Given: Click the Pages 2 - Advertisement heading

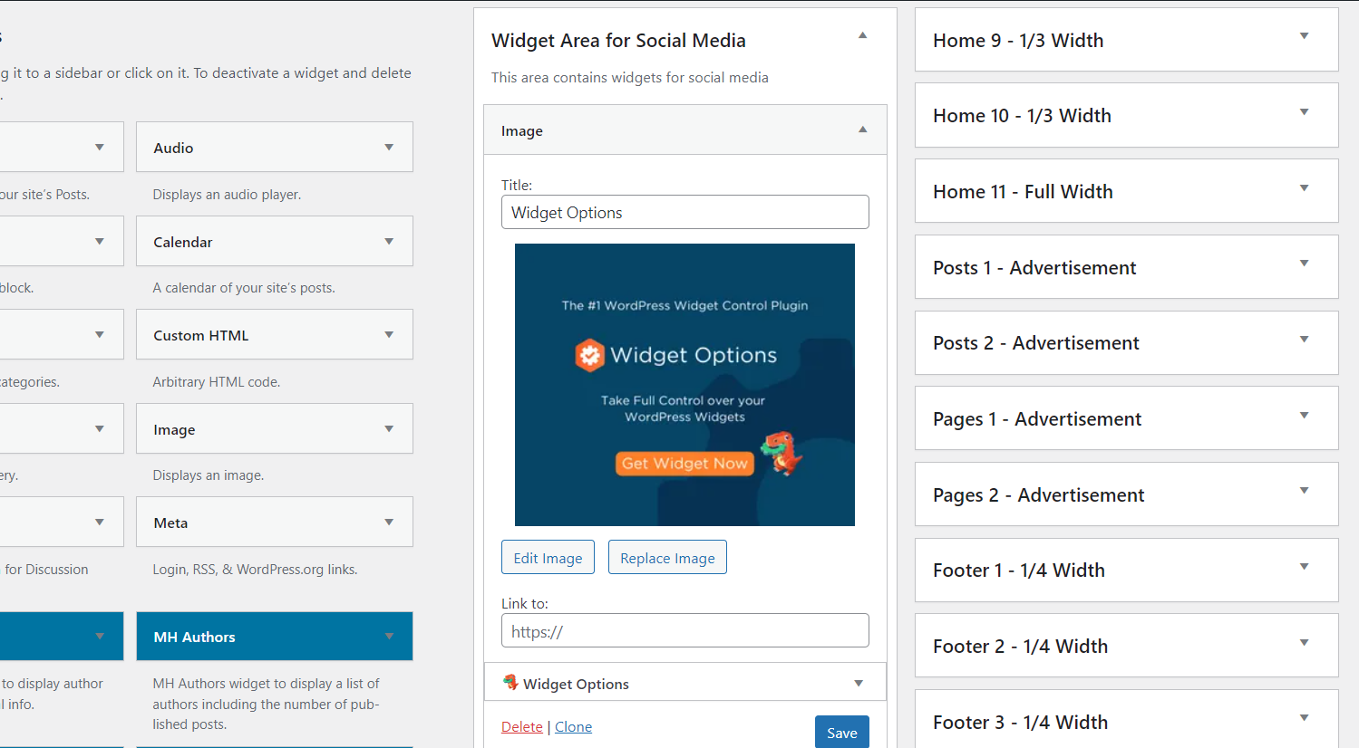Looking at the screenshot, I should tap(1039, 495).
